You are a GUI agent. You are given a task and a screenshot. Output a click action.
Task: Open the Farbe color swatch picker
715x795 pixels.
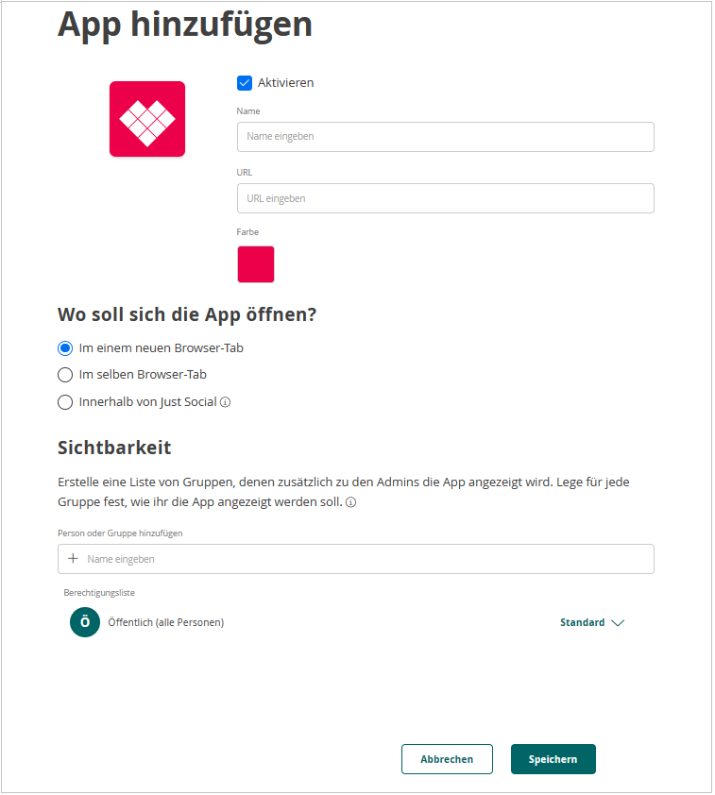(256, 264)
